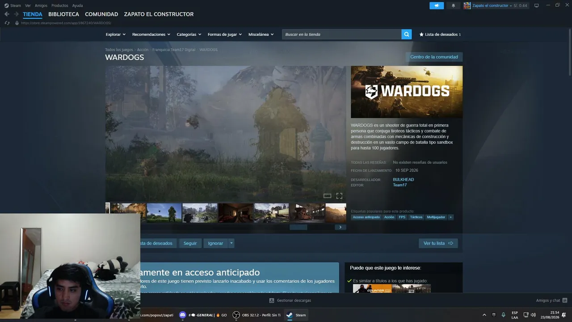Click the download icon beside Gestionar descargas
Screen dimensions: 572x322
272,301
